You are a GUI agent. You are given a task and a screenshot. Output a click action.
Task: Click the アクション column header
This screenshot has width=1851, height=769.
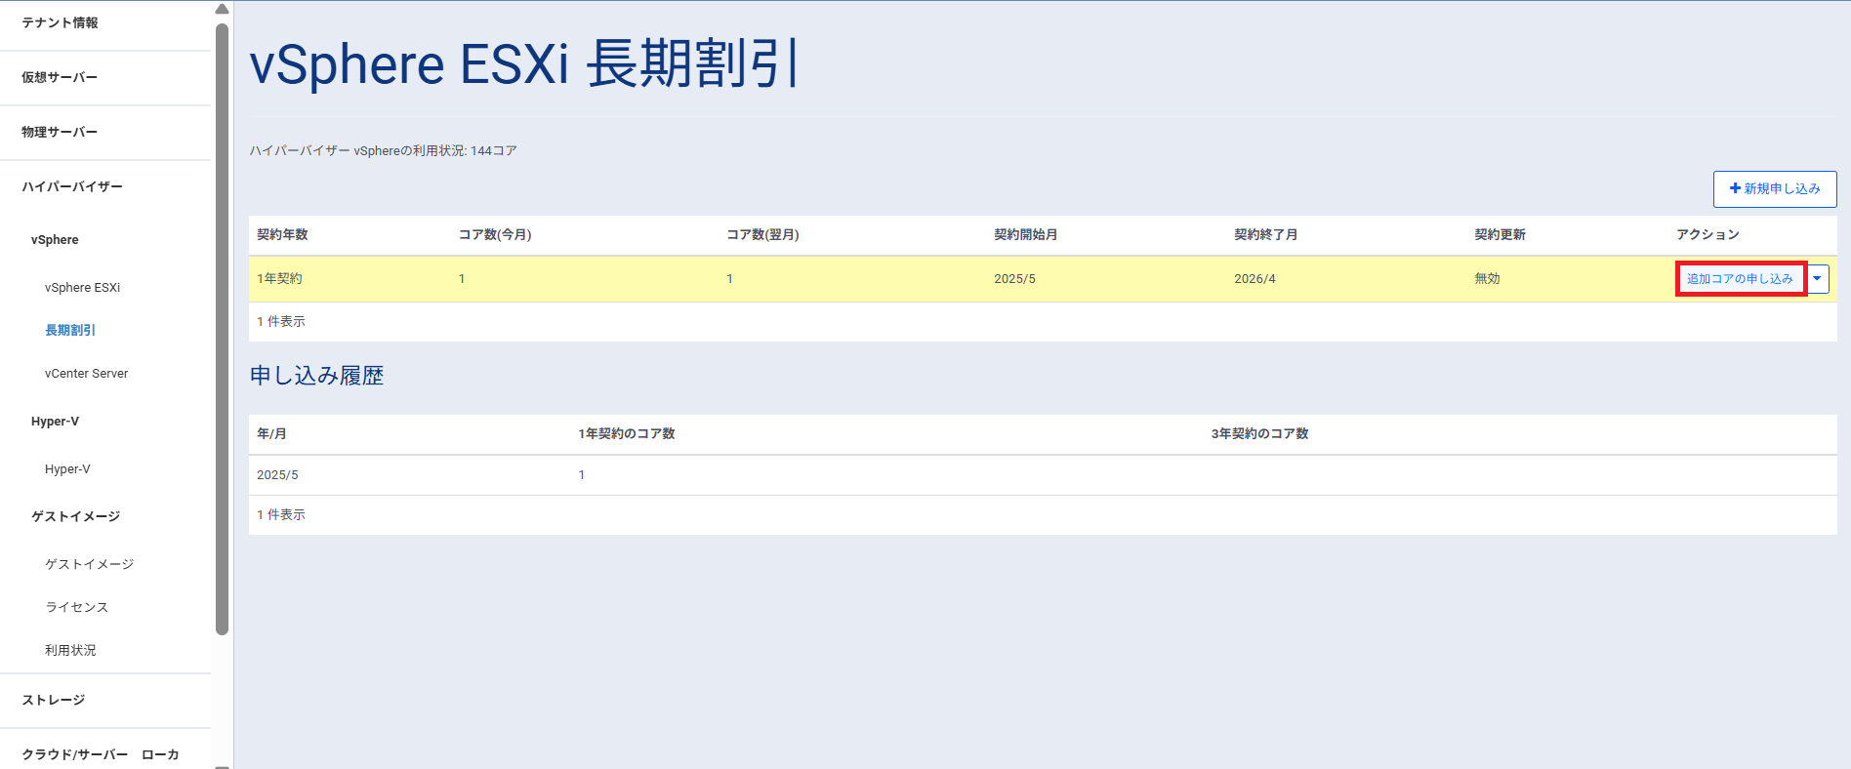[1707, 235]
